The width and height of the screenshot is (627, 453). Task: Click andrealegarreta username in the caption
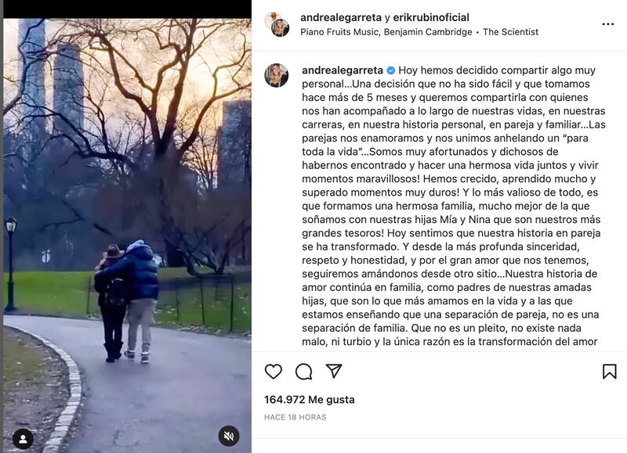[x=342, y=70]
